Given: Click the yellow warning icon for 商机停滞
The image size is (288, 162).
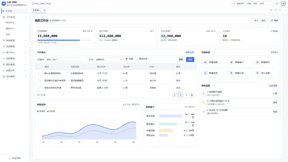Looking at the screenshot, I should (x=204, y=102).
